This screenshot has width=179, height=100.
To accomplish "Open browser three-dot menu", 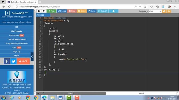I will [175, 7].
